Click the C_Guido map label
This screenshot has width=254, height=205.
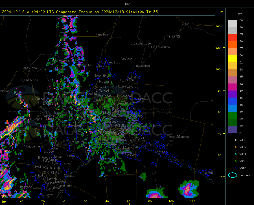point(38,99)
